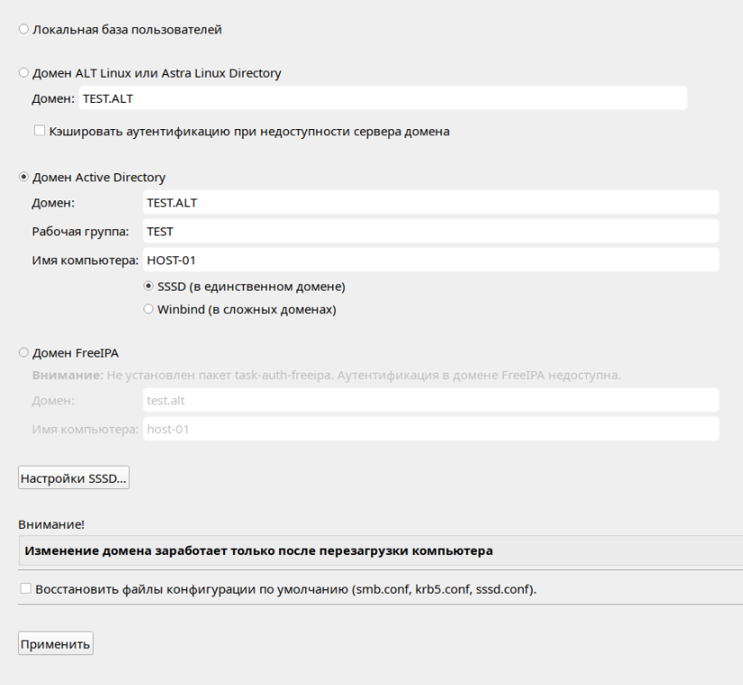This screenshot has height=685, width=743.
Task: Select the Домен Active Directory radio button
Action: tap(23, 177)
